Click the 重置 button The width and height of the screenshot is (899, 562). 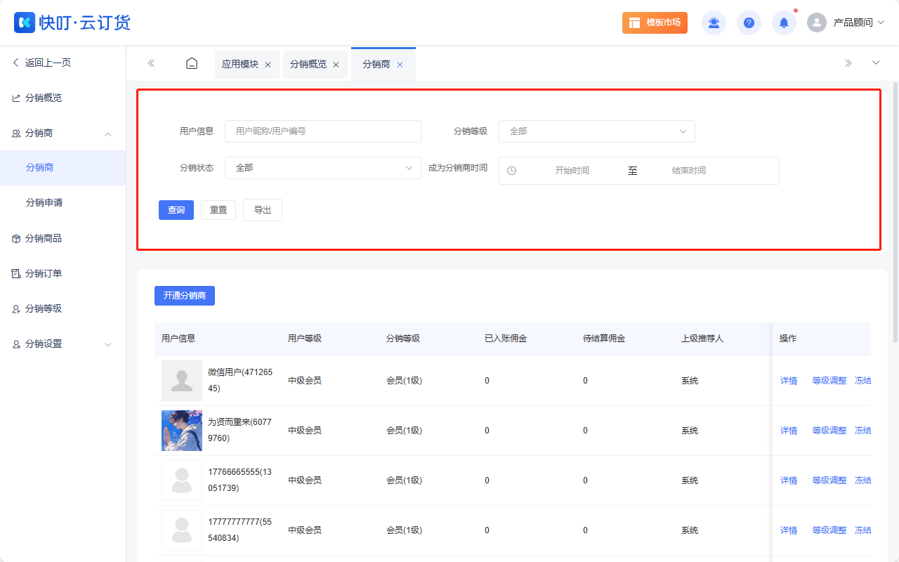(x=218, y=210)
